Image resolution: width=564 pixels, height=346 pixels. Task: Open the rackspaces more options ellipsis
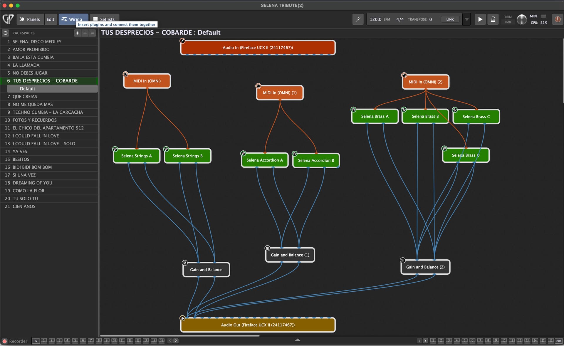[93, 33]
